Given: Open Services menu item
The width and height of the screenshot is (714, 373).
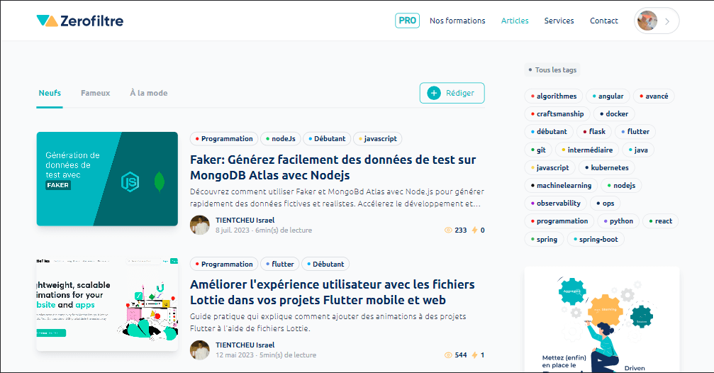Looking at the screenshot, I should 559,21.
